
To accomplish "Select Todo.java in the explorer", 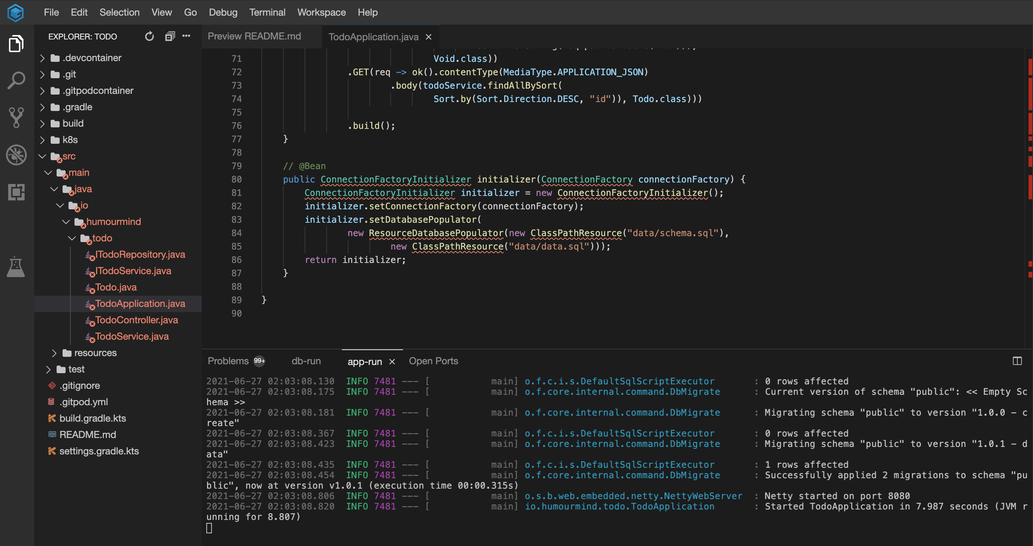I will 115,287.
